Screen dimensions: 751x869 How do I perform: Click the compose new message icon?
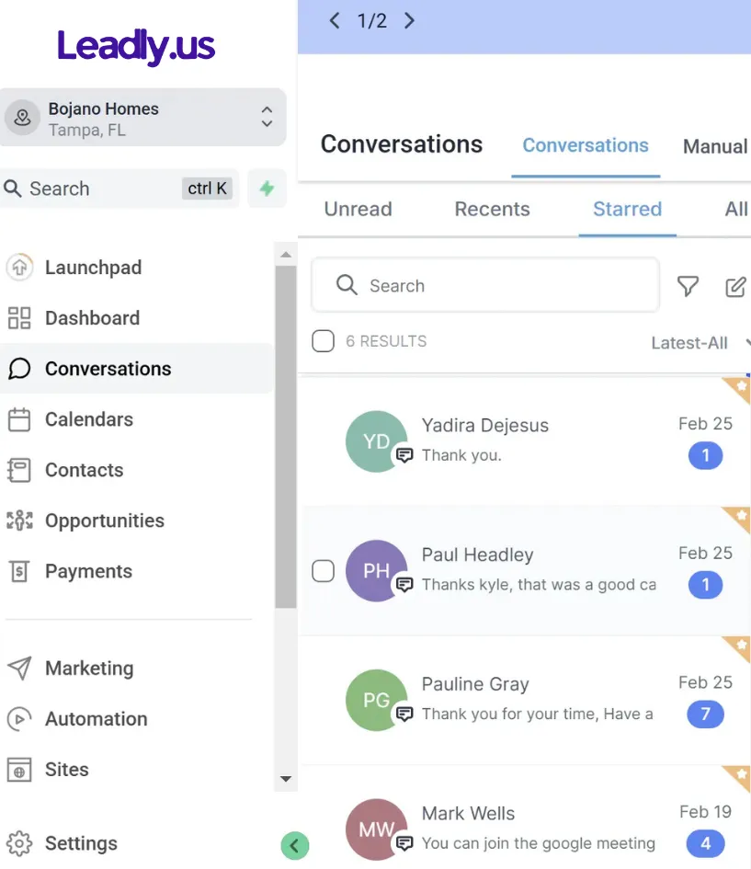[x=735, y=287]
